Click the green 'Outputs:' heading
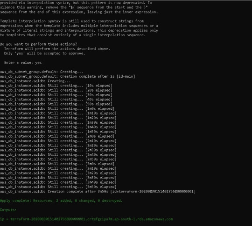Image resolution: width=252 pixels, height=226 pixels. point(8,210)
